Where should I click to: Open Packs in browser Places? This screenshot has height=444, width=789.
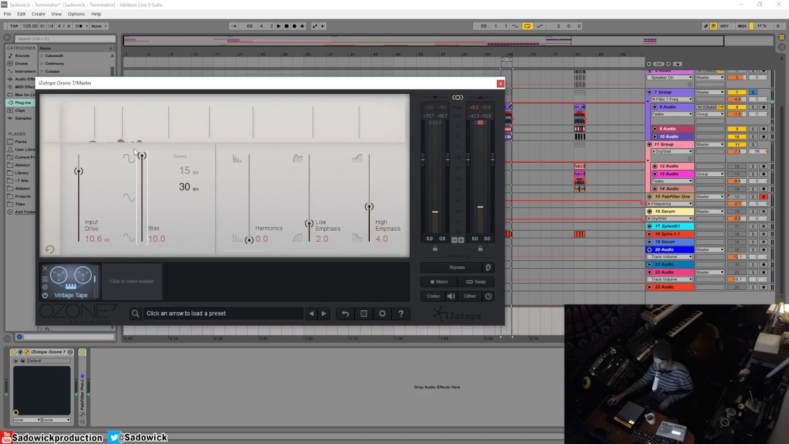coord(20,141)
